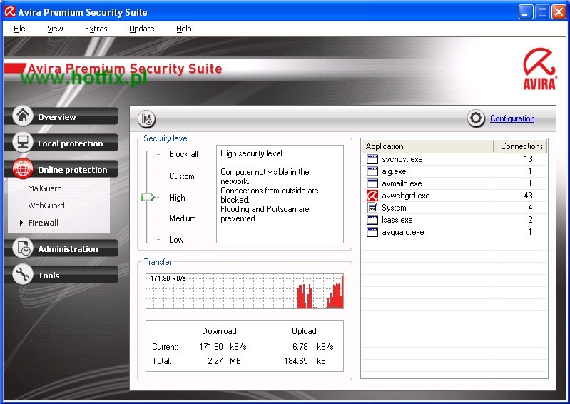Click the Tools wrench icon
Screen dimensions: 570x404
23,275
